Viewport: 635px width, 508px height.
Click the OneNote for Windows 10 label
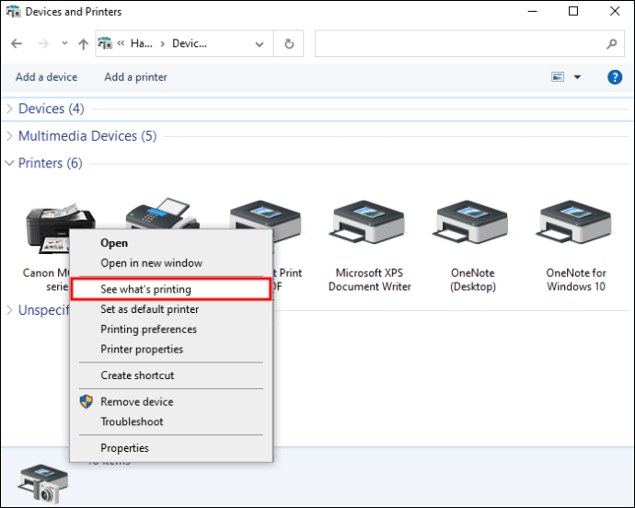pos(576,280)
